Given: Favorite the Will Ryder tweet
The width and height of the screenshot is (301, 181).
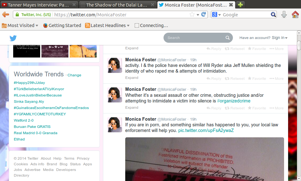Looking at the screenshot, I should (257, 79).
